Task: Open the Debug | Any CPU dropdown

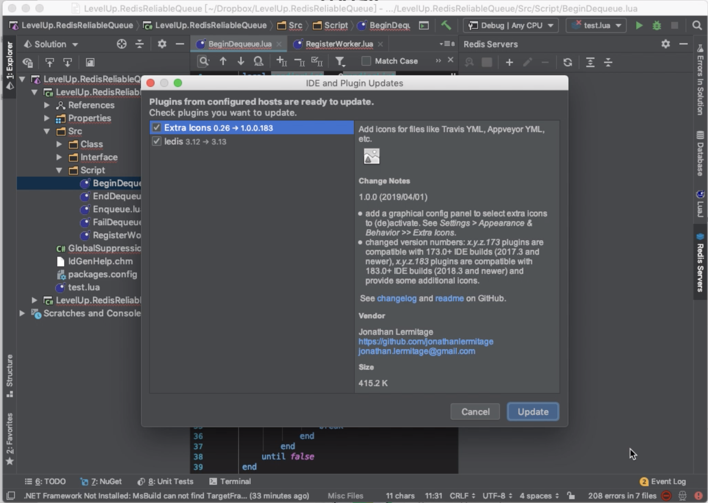Action: coord(511,26)
